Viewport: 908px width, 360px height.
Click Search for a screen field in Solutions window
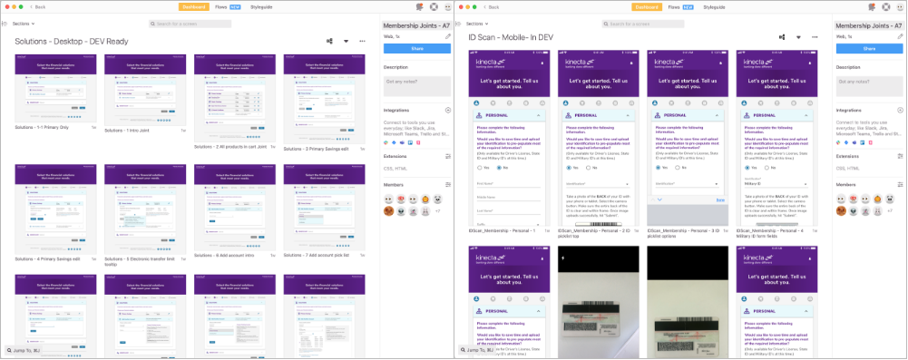click(190, 24)
